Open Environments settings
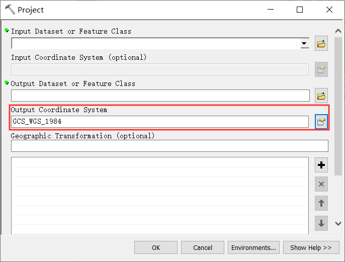Image resolution: width=345 pixels, height=262 pixels. click(253, 247)
